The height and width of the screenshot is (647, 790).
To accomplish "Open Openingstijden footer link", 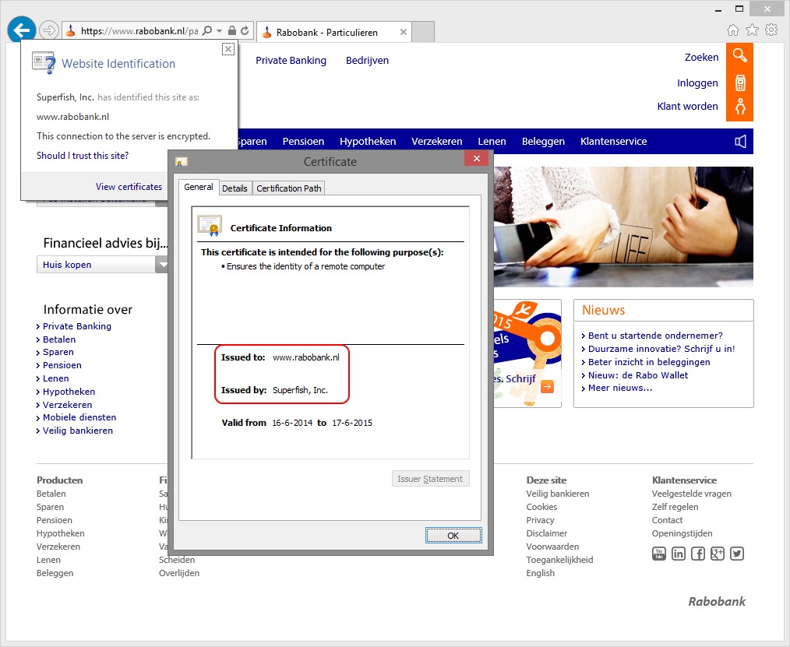I will tap(682, 533).
